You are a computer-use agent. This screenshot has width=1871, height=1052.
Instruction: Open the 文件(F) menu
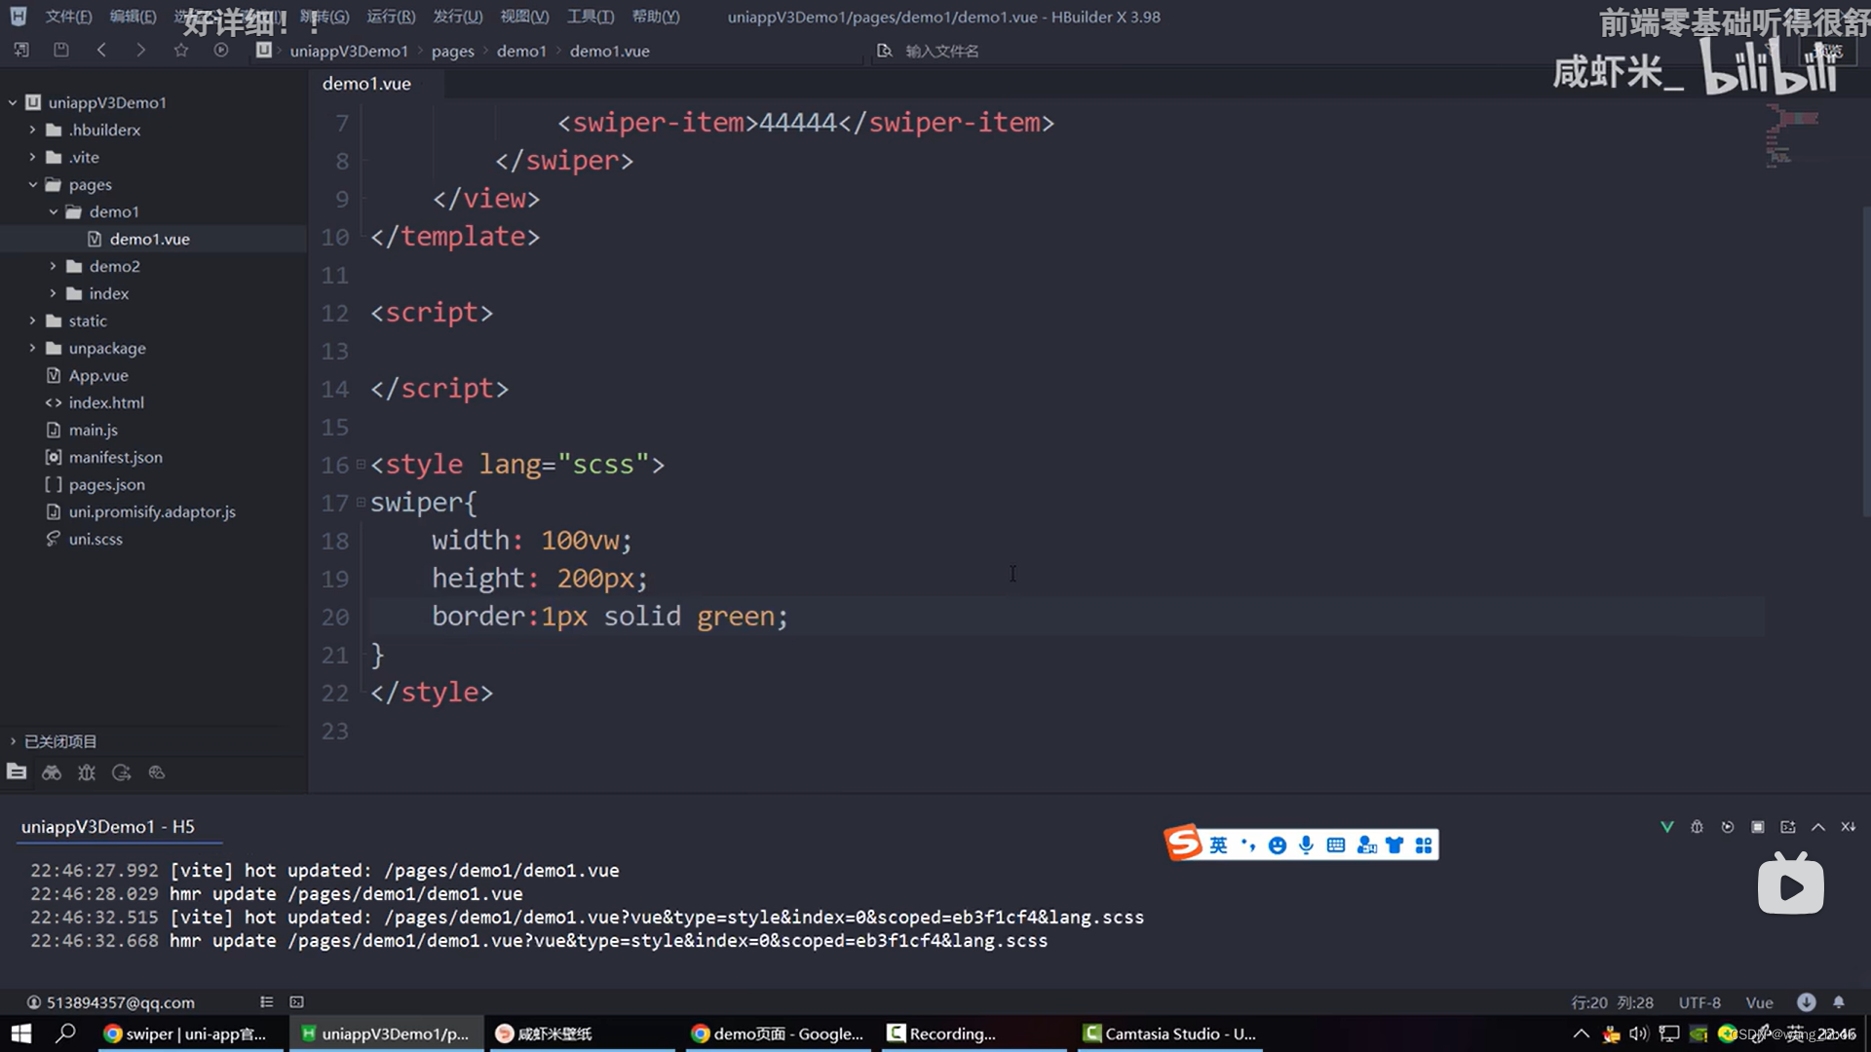[68, 17]
